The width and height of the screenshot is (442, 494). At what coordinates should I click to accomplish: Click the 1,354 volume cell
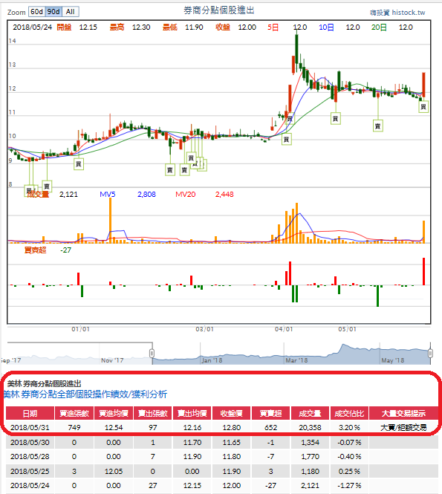(310, 442)
